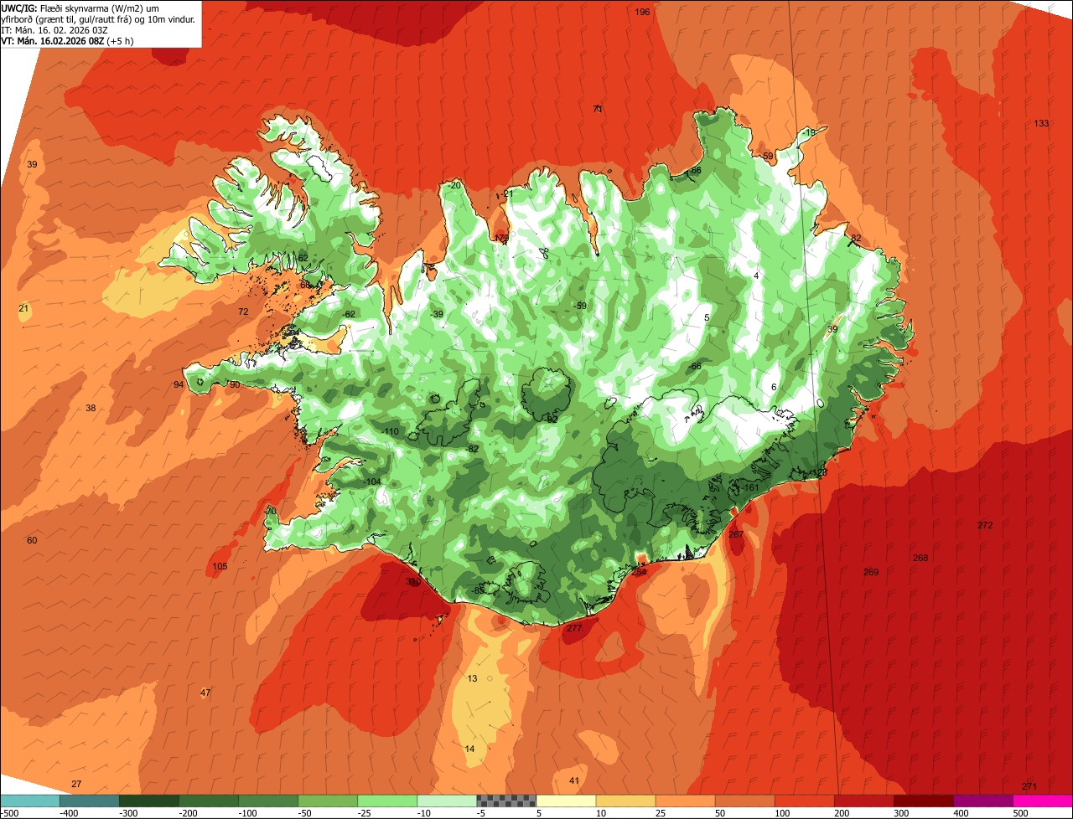Select the dark red 300 to 400 swatch
The image size is (1073, 819).
[x=922, y=801]
